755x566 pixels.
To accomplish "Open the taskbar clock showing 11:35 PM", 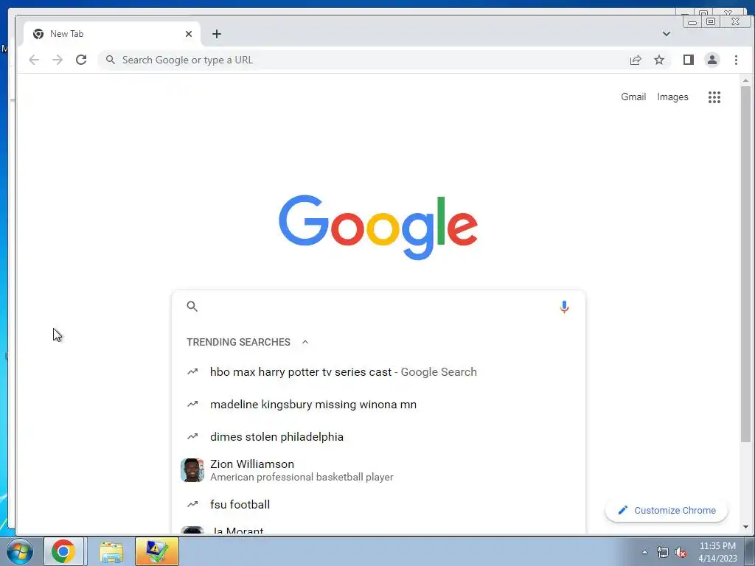I will [x=717, y=552].
